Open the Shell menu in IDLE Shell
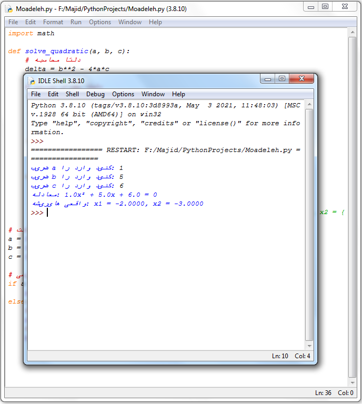The image size is (362, 404). pos(72,94)
